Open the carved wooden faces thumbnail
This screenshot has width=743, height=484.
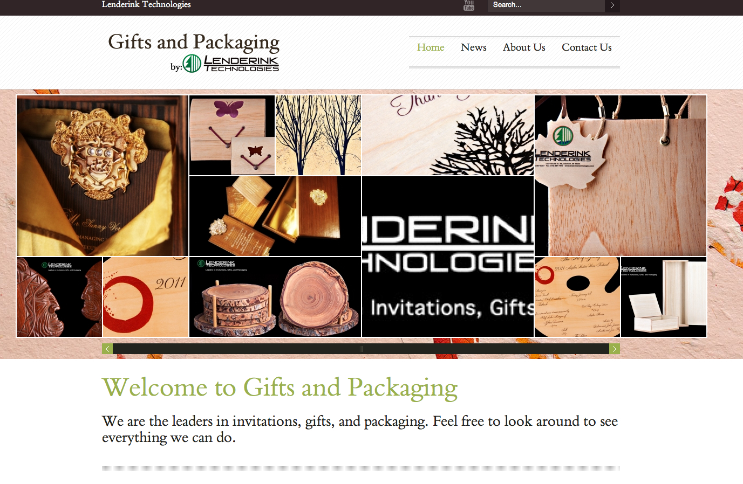(59, 297)
